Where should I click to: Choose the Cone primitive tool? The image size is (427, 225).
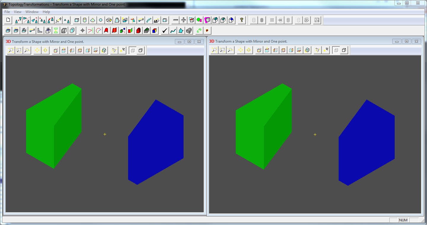click(93, 20)
